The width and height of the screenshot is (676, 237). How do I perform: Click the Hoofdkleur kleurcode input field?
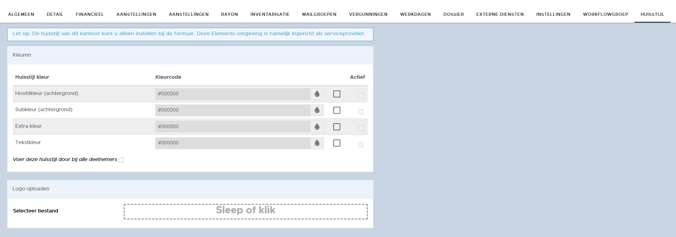pyautogui.click(x=232, y=94)
